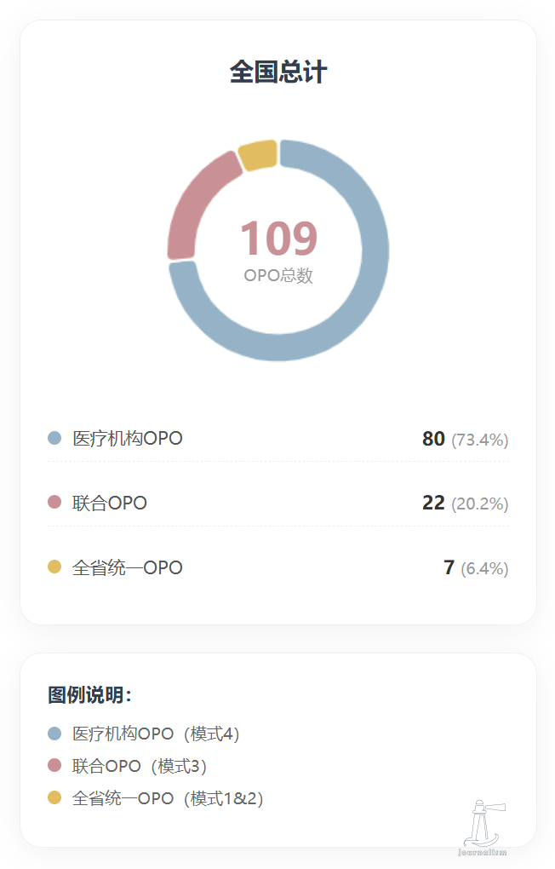Click the pink dot beside 联合OPO row
The width and height of the screenshot is (555, 869).
point(54,503)
